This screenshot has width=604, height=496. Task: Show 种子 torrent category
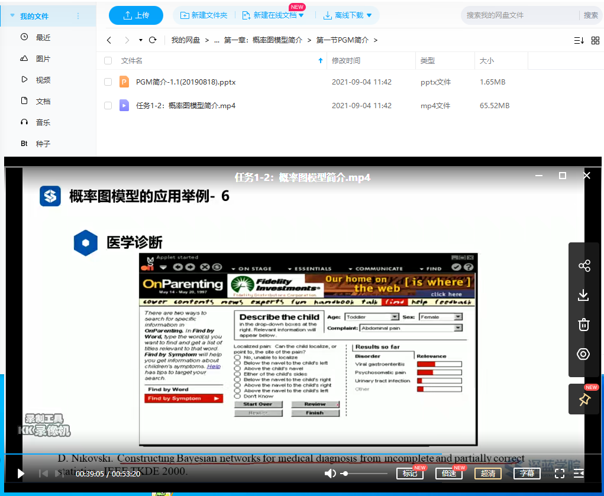coord(43,144)
